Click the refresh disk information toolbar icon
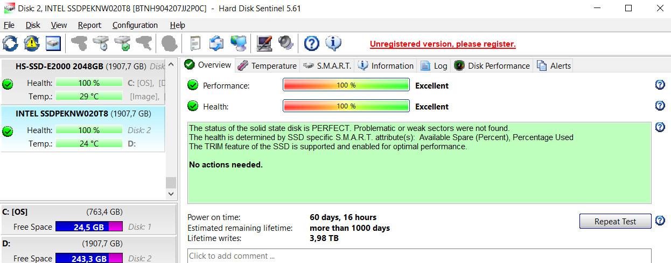Image resolution: width=671 pixels, height=263 pixels. [10, 43]
